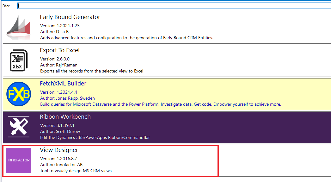Viewport: 331px width, 182px height.
Task: Open the FetchXML Builder title link
Action: [x=63, y=84]
